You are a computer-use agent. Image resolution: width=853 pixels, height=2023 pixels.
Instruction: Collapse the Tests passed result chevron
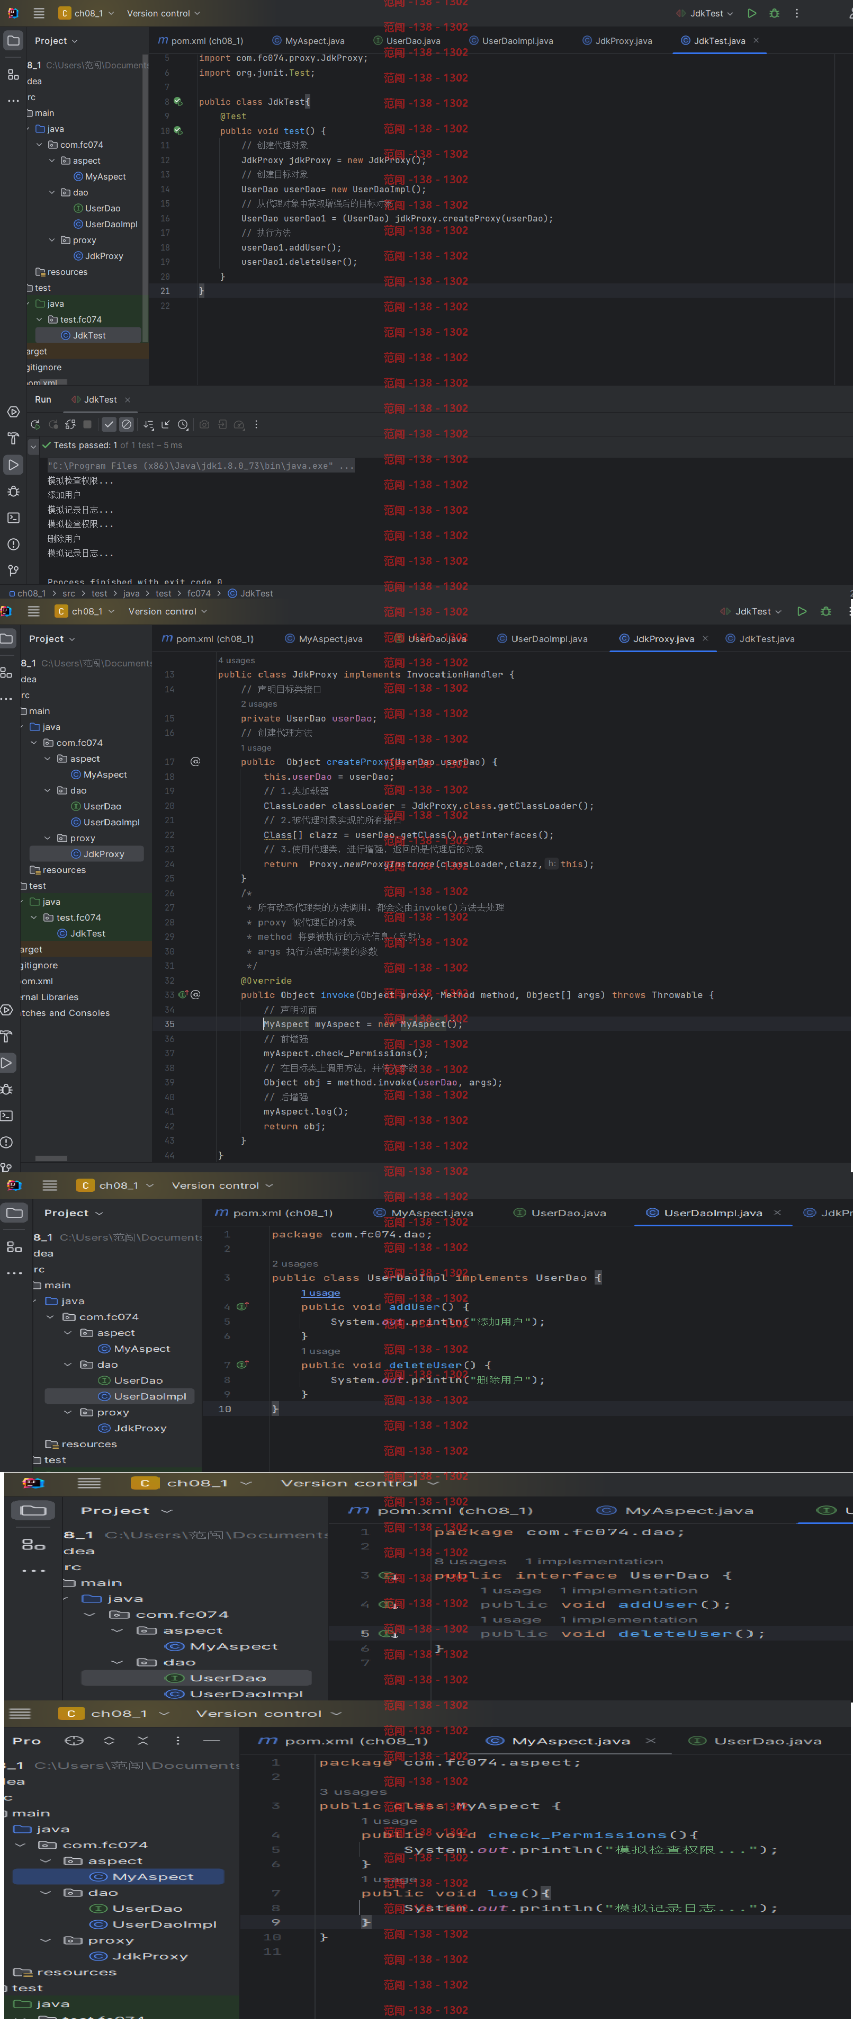34,446
